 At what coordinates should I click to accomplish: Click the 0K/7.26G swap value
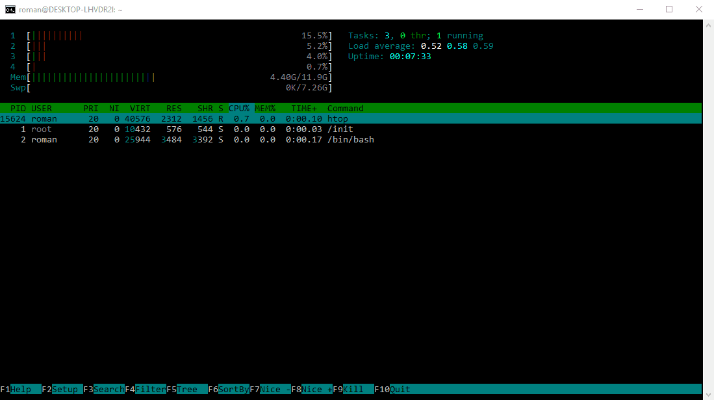tap(307, 88)
